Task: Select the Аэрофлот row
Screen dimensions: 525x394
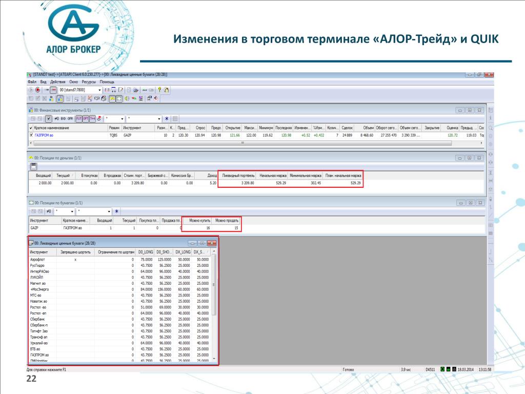Action: (119, 259)
